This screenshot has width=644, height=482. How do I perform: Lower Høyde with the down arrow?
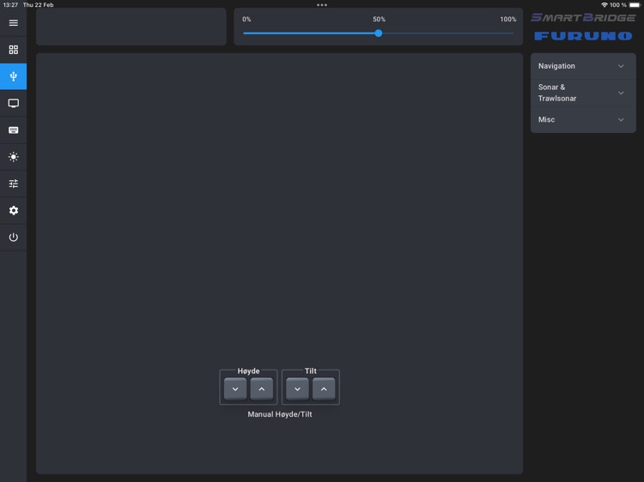[x=235, y=389]
